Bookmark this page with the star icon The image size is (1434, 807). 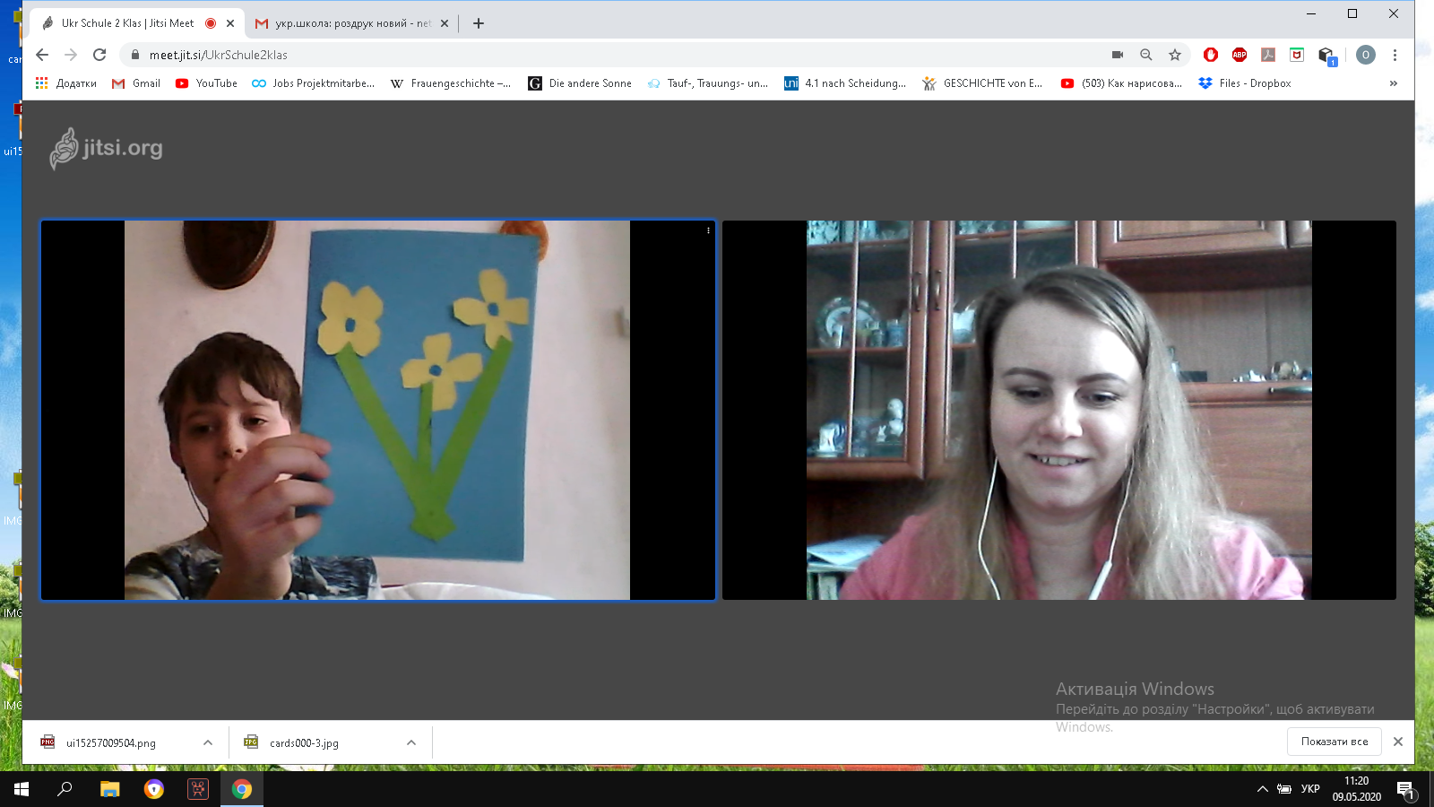click(1175, 55)
